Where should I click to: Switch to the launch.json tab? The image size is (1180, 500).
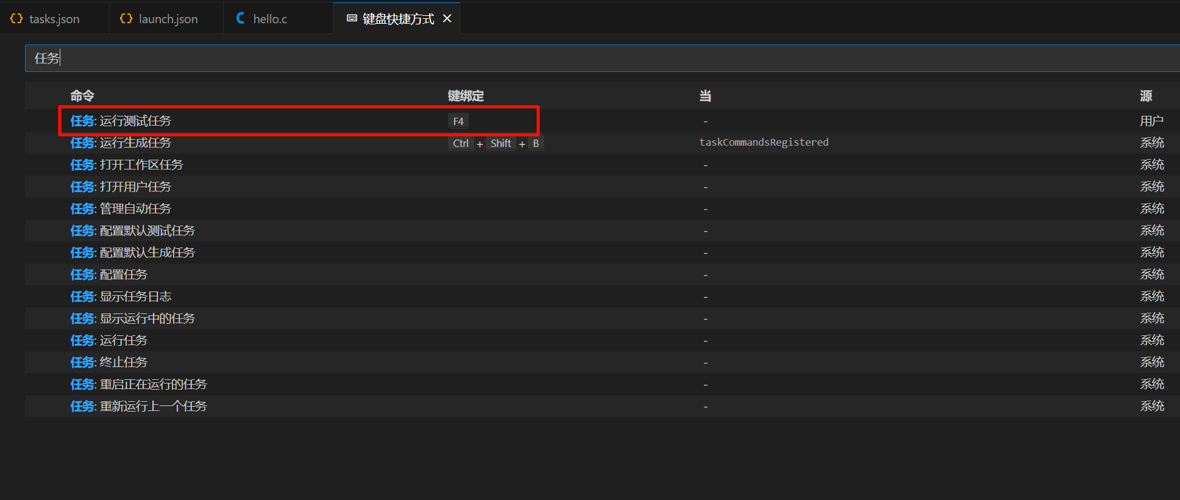click(x=168, y=19)
